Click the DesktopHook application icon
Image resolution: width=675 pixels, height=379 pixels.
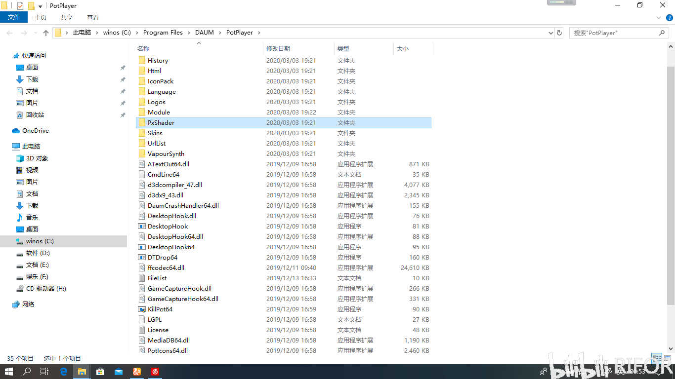(142, 227)
